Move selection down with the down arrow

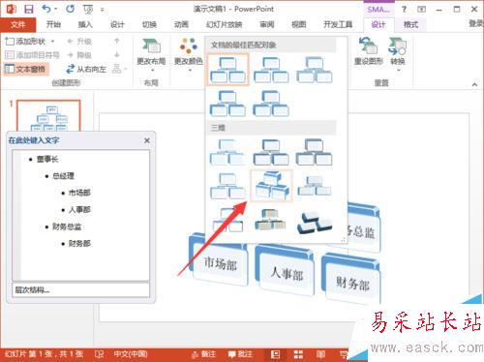(117, 55)
